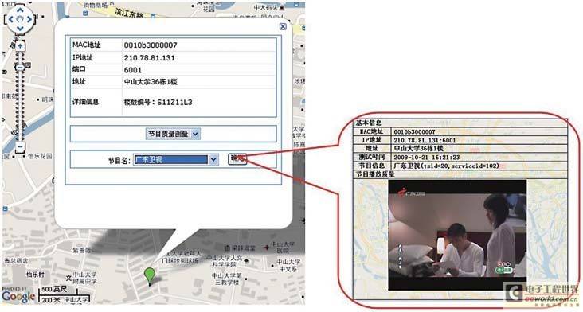583x312 pixels.
Task: Click the TV program video preview
Action: [457, 235]
